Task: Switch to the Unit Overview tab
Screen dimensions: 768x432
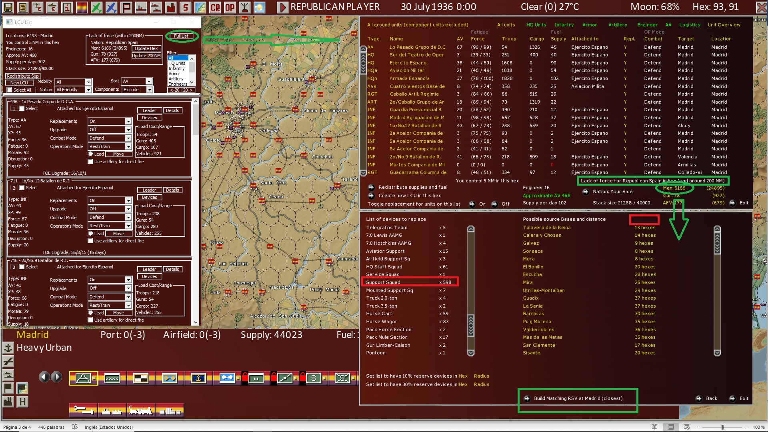Action: click(x=724, y=24)
